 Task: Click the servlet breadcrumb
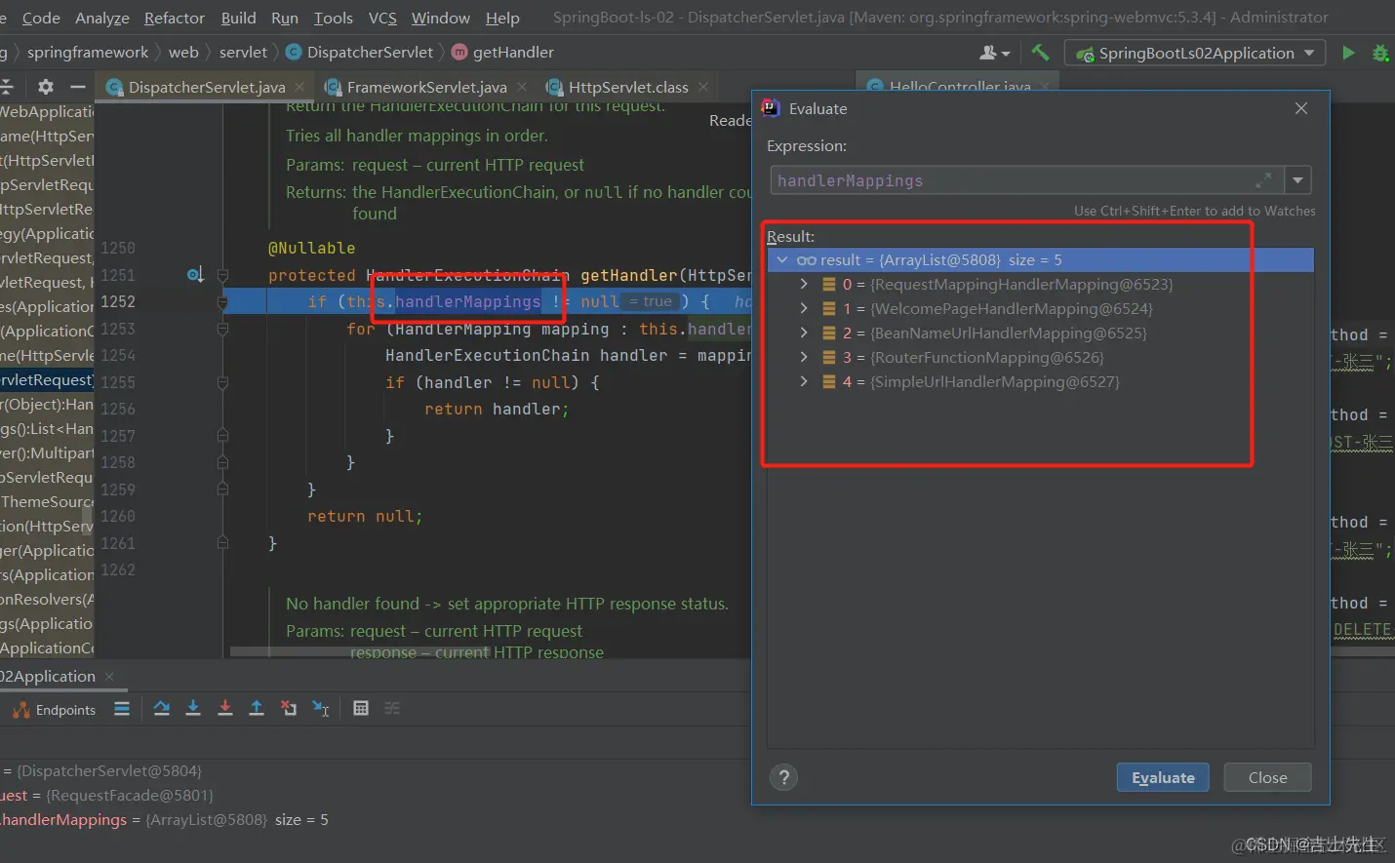click(243, 53)
